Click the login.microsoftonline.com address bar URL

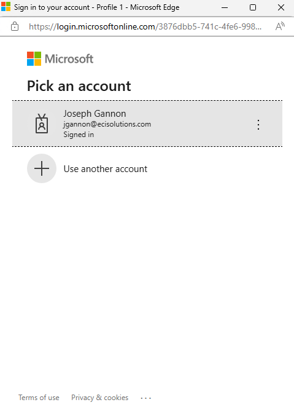coord(145,26)
